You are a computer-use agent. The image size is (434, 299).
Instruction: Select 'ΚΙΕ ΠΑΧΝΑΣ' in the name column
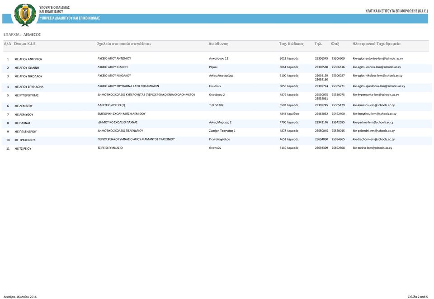coord(23,123)
